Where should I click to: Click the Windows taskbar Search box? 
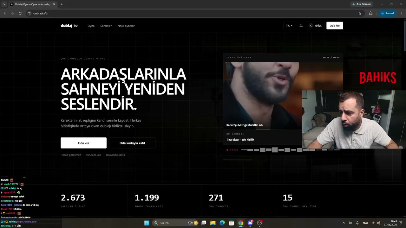[x=175, y=223]
